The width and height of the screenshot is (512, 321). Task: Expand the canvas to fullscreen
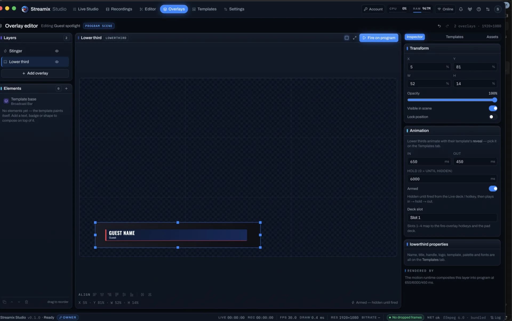pos(354,38)
